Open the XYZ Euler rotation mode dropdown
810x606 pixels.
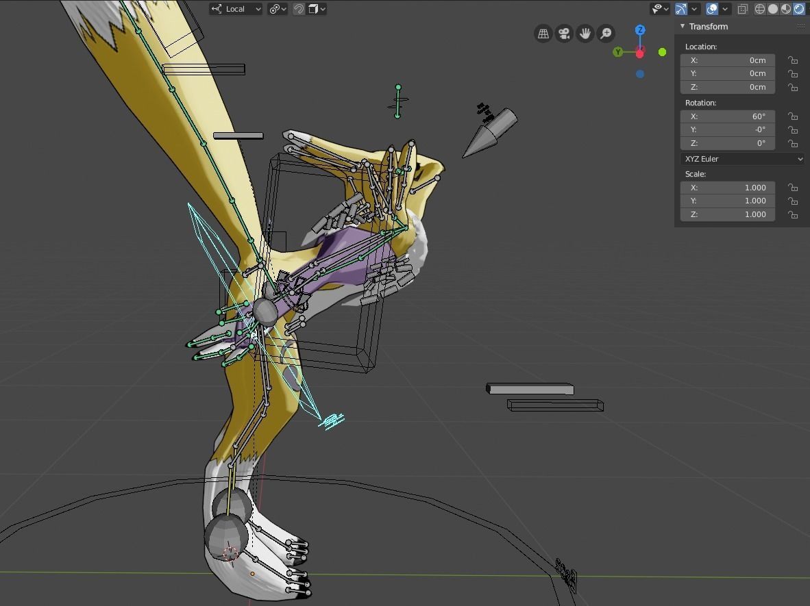742,158
